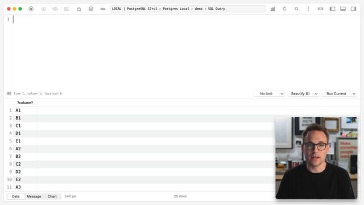This screenshot has width=364, height=205.
Task: Click the line 1, column 1 status text
Action: click(x=38, y=93)
